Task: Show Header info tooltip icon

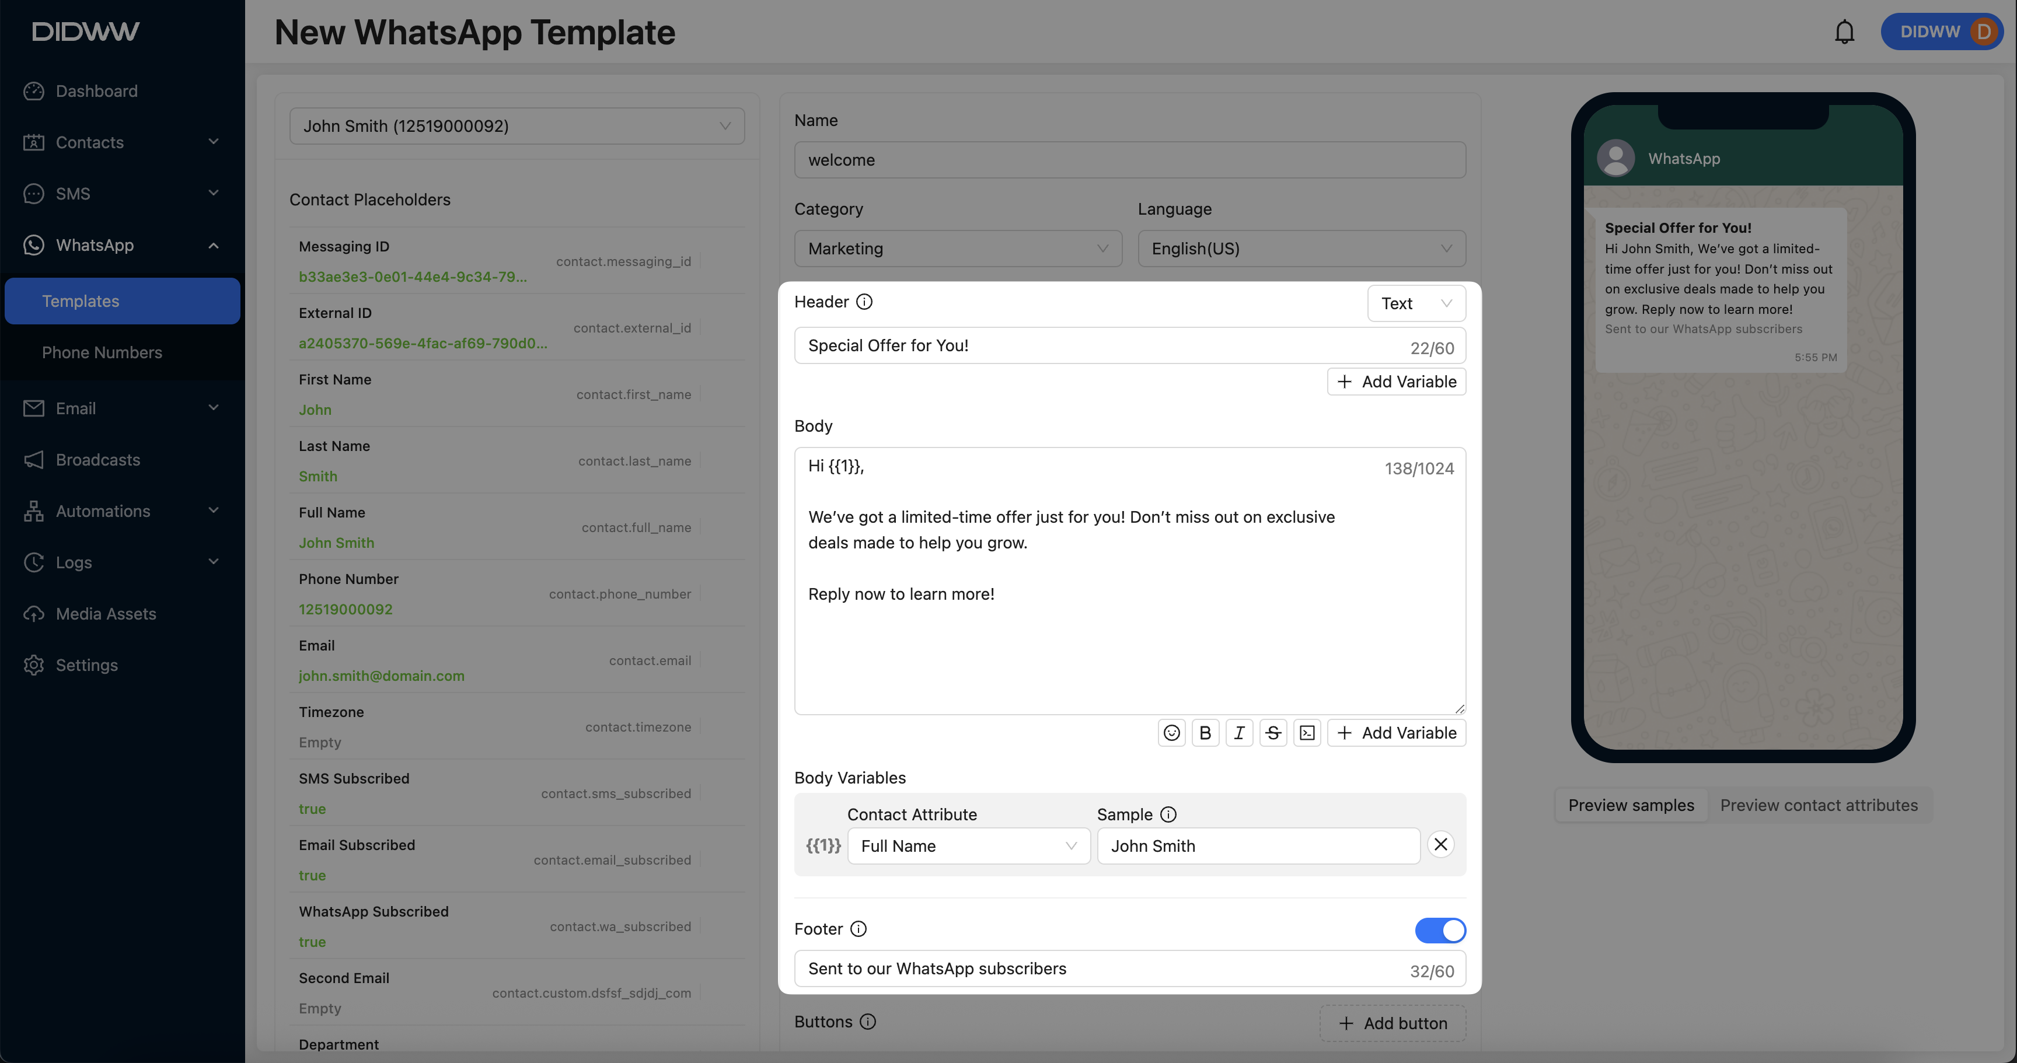Action: (864, 302)
